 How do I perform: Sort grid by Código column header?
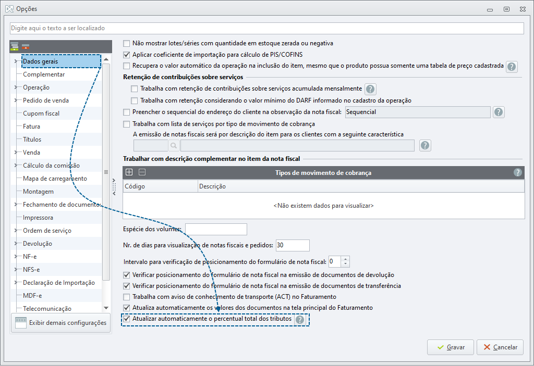click(161, 186)
